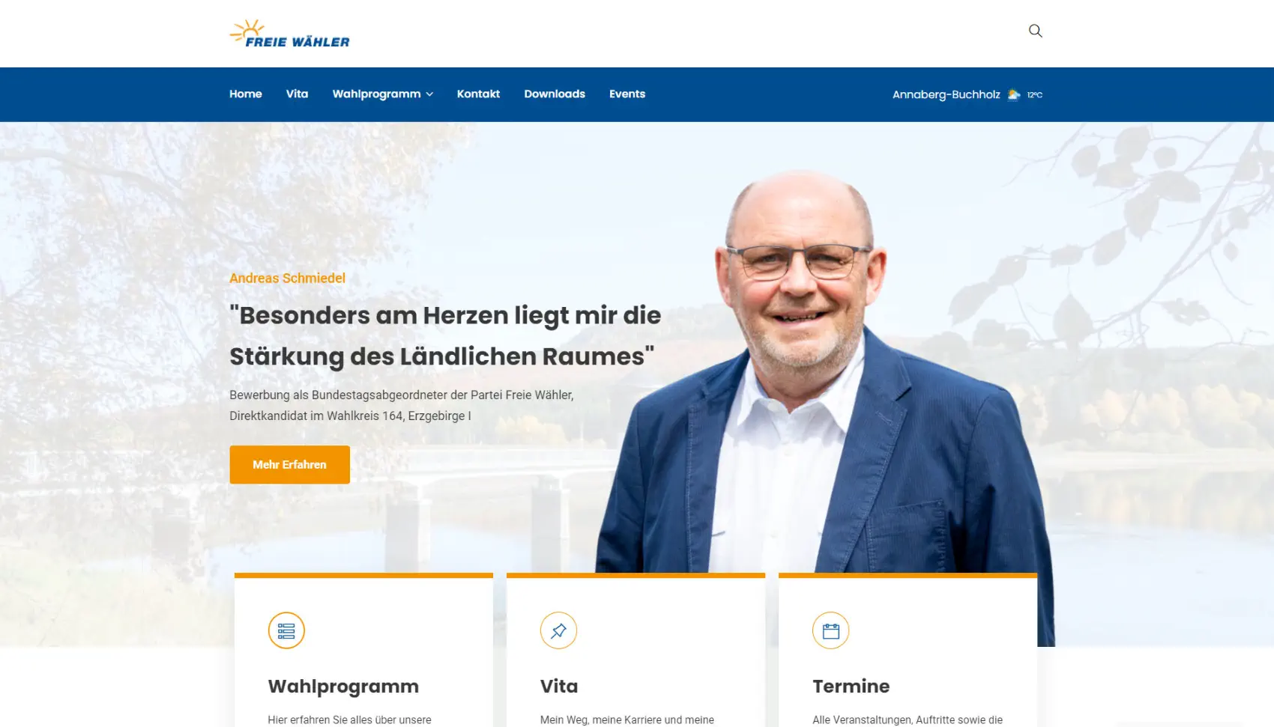Image resolution: width=1274 pixels, height=727 pixels.
Task: Click the Andreas Schmiedel name text
Action: (x=287, y=278)
